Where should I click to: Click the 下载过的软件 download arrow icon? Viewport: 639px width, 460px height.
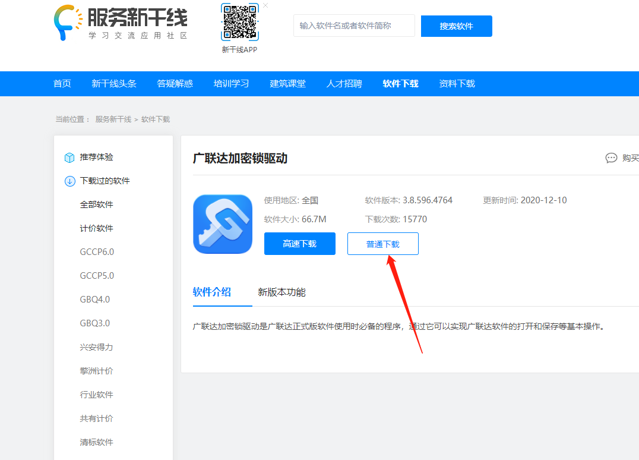tap(69, 181)
